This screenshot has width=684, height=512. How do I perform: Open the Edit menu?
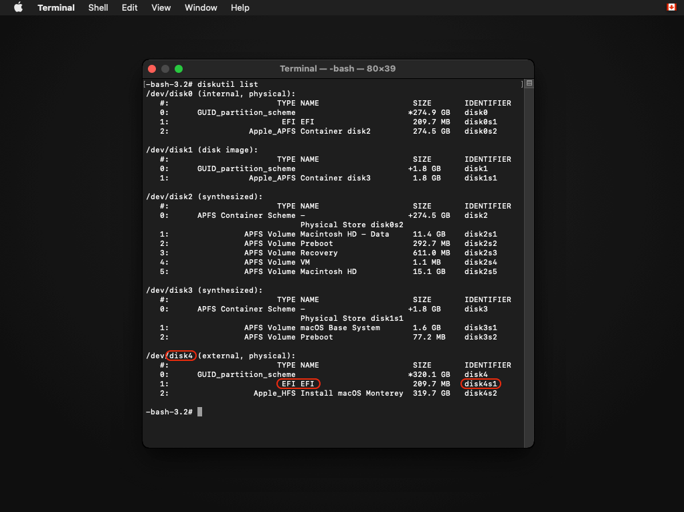[129, 7]
